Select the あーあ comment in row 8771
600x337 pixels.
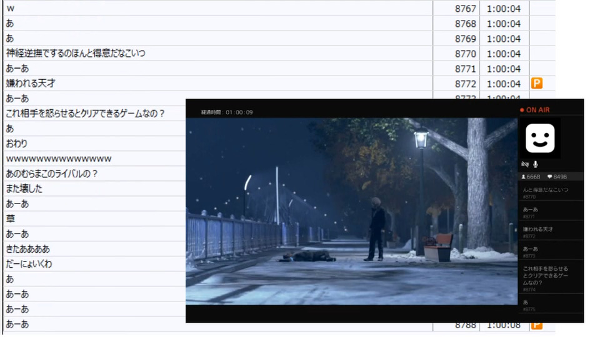17,69
